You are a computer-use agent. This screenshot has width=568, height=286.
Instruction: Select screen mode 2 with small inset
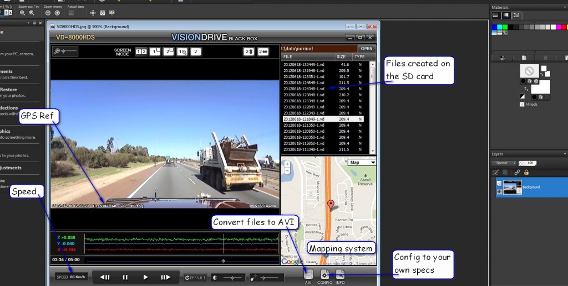169,51
